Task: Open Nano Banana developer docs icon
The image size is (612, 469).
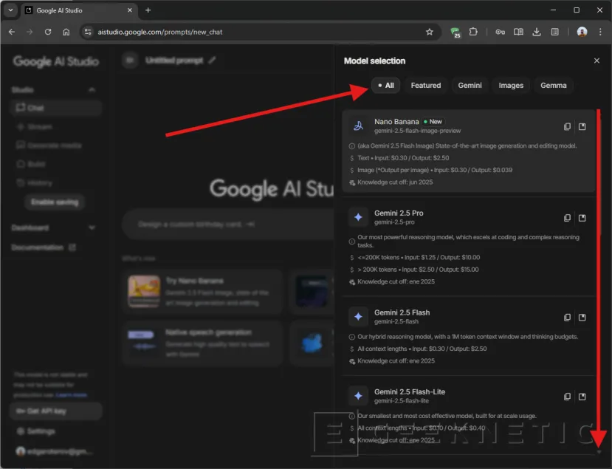Action: (x=582, y=126)
